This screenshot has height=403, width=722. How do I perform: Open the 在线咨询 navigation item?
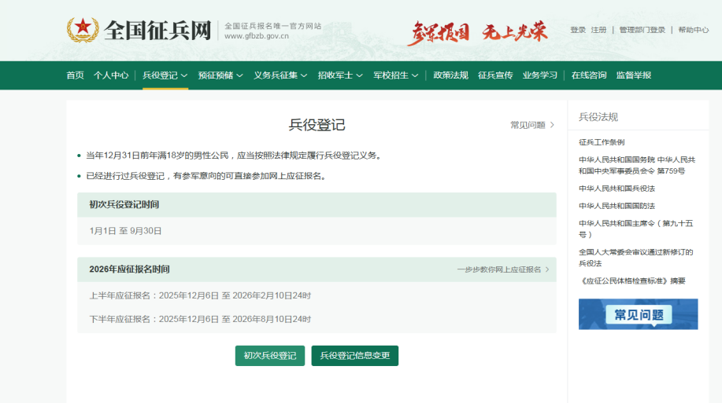589,75
